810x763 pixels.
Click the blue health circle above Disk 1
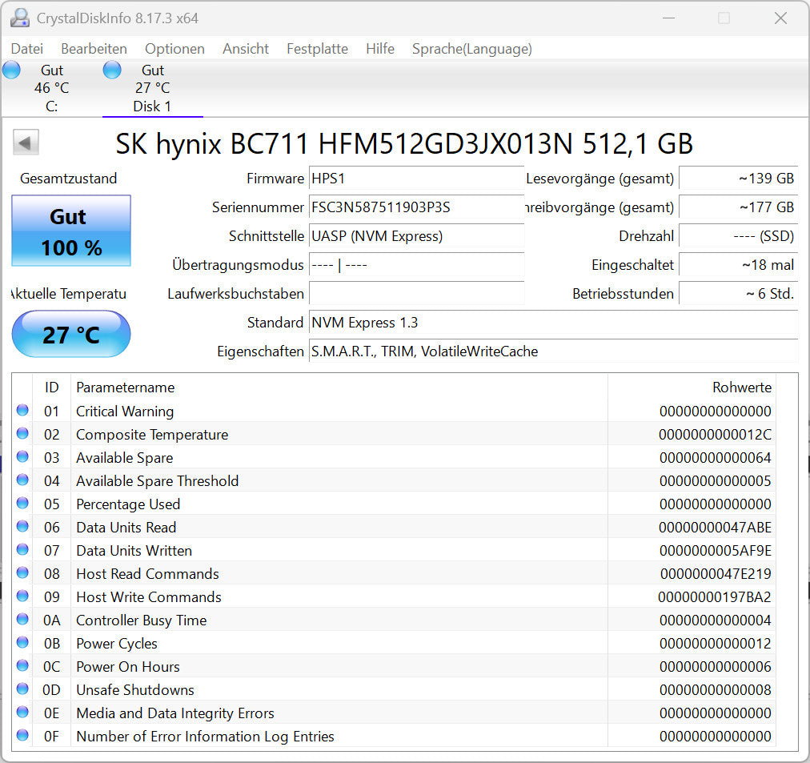[112, 70]
